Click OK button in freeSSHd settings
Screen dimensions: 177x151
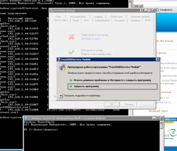pos(112,104)
